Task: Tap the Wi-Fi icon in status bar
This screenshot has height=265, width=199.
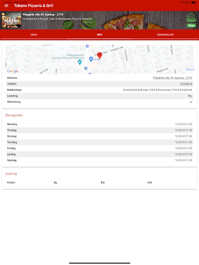Action: click(x=182, y=2)
